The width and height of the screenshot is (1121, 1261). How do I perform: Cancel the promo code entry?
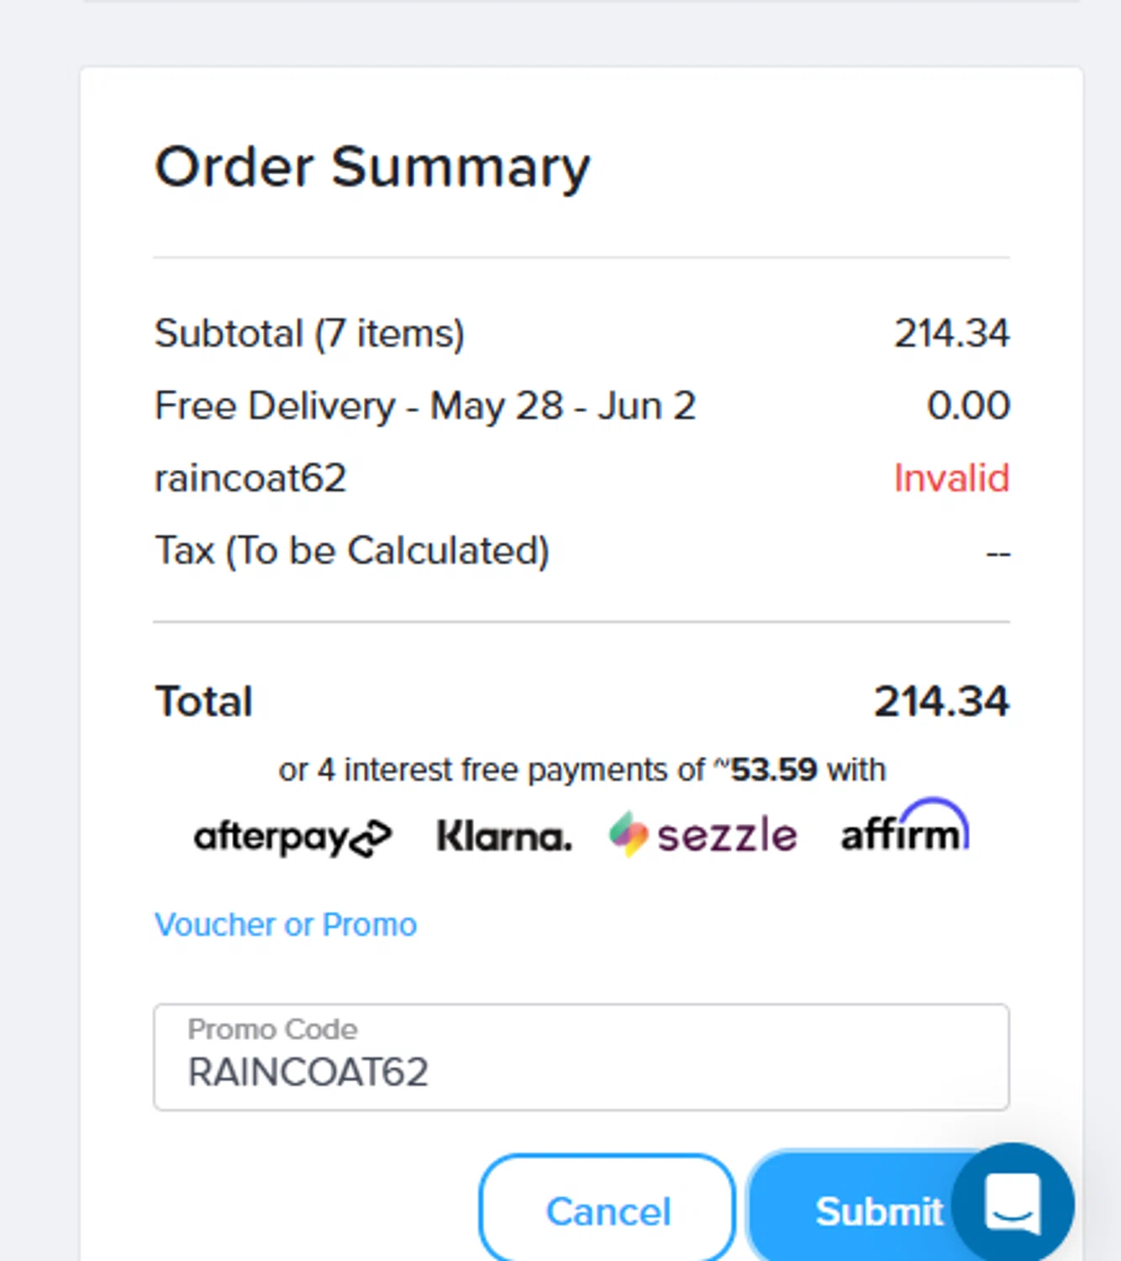click(608, 1211)
